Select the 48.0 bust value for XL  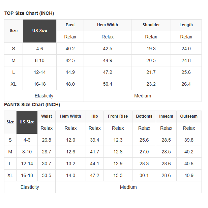point(70,84)
